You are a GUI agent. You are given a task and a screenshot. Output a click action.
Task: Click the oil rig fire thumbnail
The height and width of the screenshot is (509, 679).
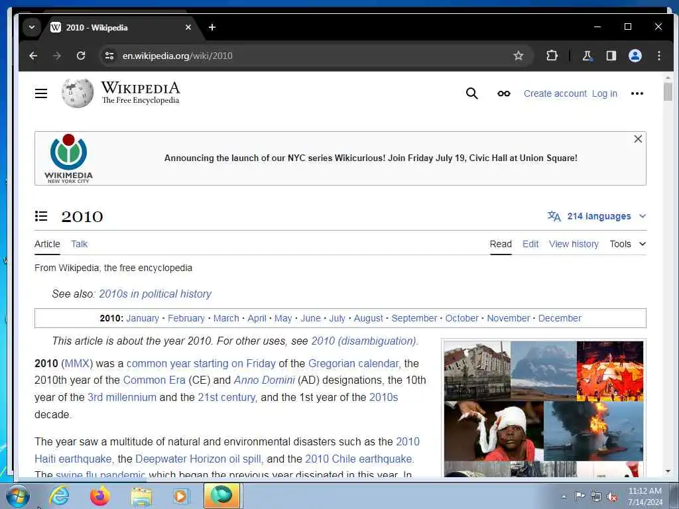pos(593,431)
